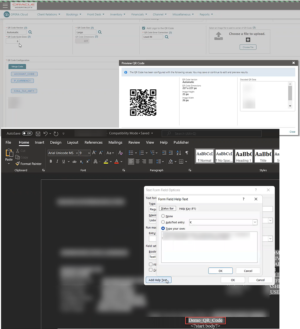This screenshot has width=300, height=329.
Task: Apply subscript formatting
Action: pyautogui.click(x=81, y=161)
